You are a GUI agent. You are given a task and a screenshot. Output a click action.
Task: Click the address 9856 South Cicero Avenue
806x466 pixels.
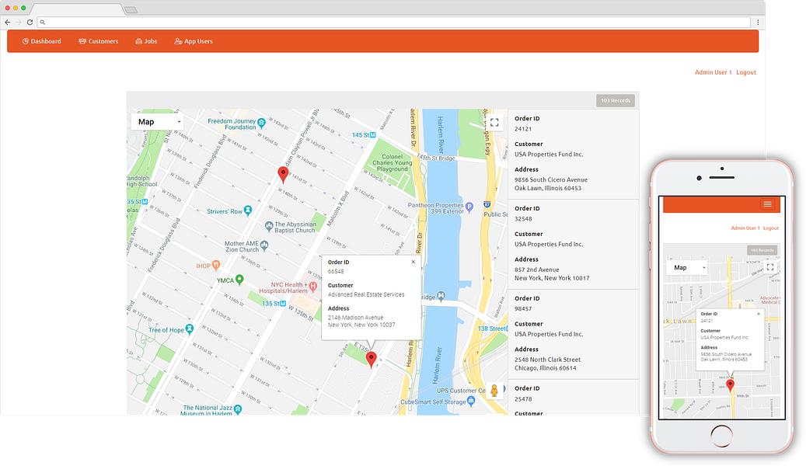[551, 180]
